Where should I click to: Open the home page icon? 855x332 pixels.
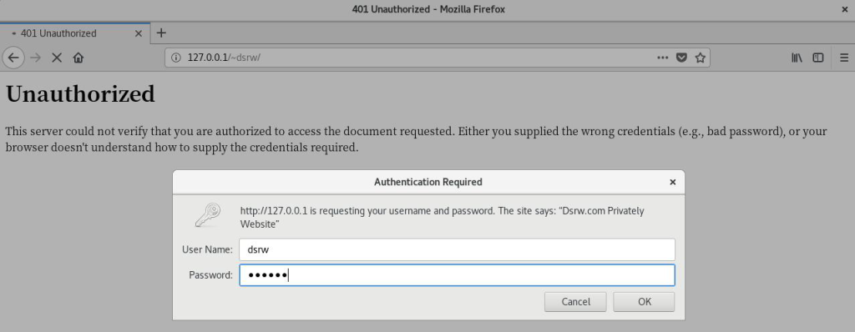(78, 58)
